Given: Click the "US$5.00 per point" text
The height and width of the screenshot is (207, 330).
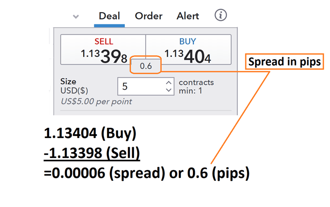Looking at the screenshot, I should tap(96, 102).
